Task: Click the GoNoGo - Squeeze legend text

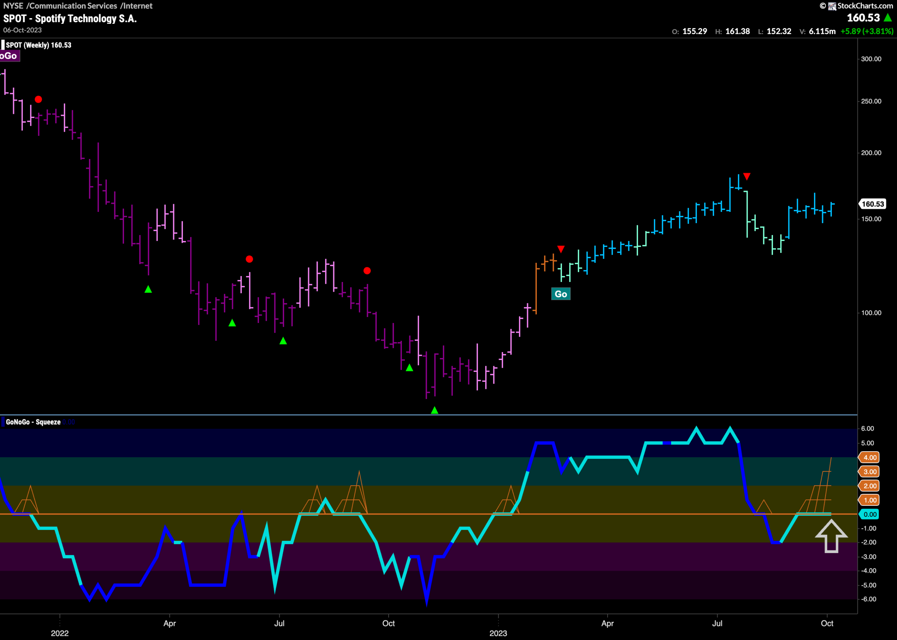Action: [34, 422]
